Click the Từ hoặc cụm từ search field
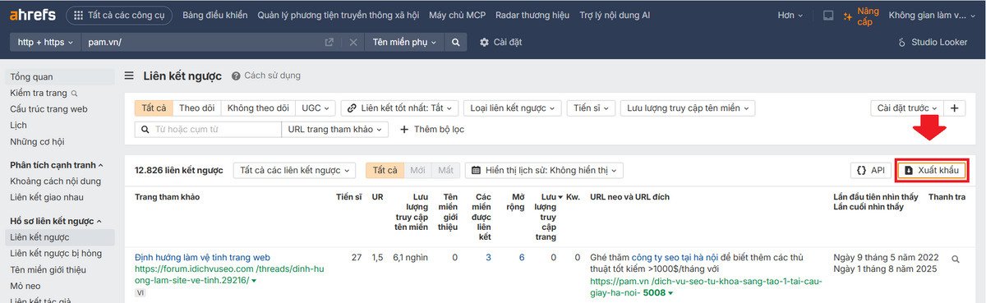Image resolution: width=986 pixels, height=303 pixels. point(208,129)
